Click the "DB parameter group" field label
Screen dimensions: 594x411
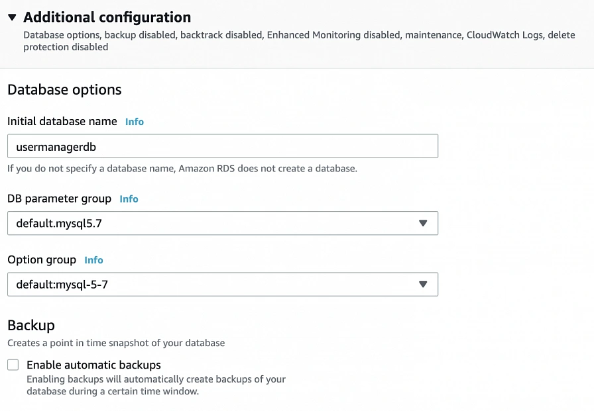(59, 199)
